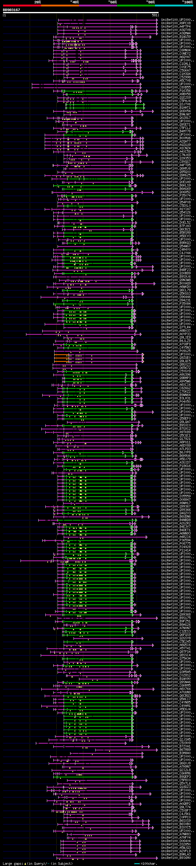Click the UniRef100_C5PAJ4 hit label
Viewport: 196px width, 866px height.
tap(176, 101)
